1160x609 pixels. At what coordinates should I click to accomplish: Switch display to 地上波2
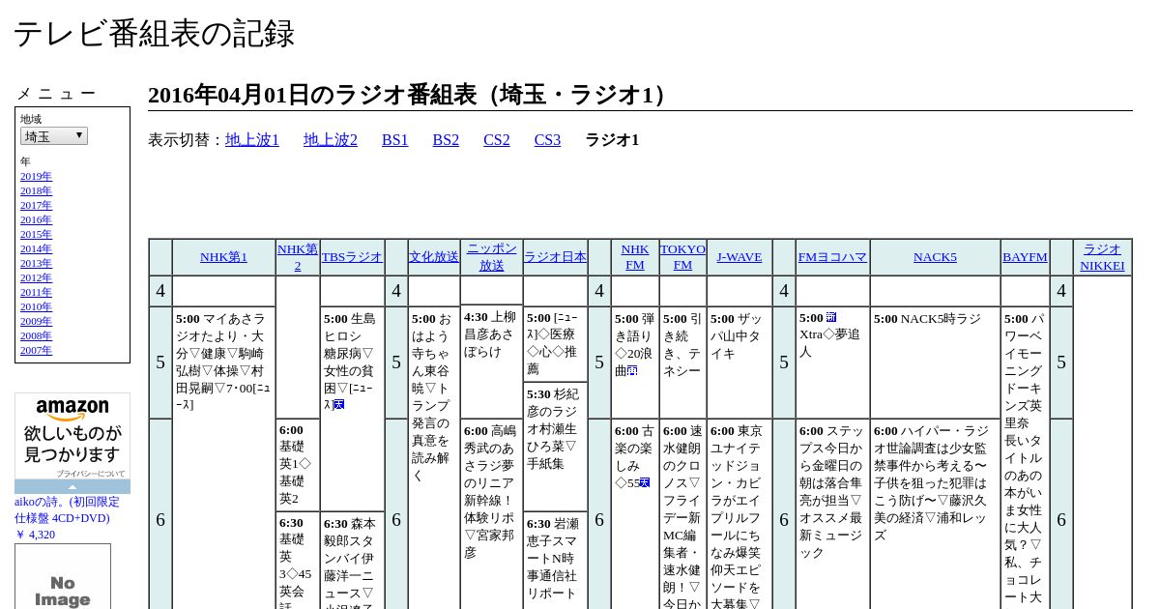point(331,140)
